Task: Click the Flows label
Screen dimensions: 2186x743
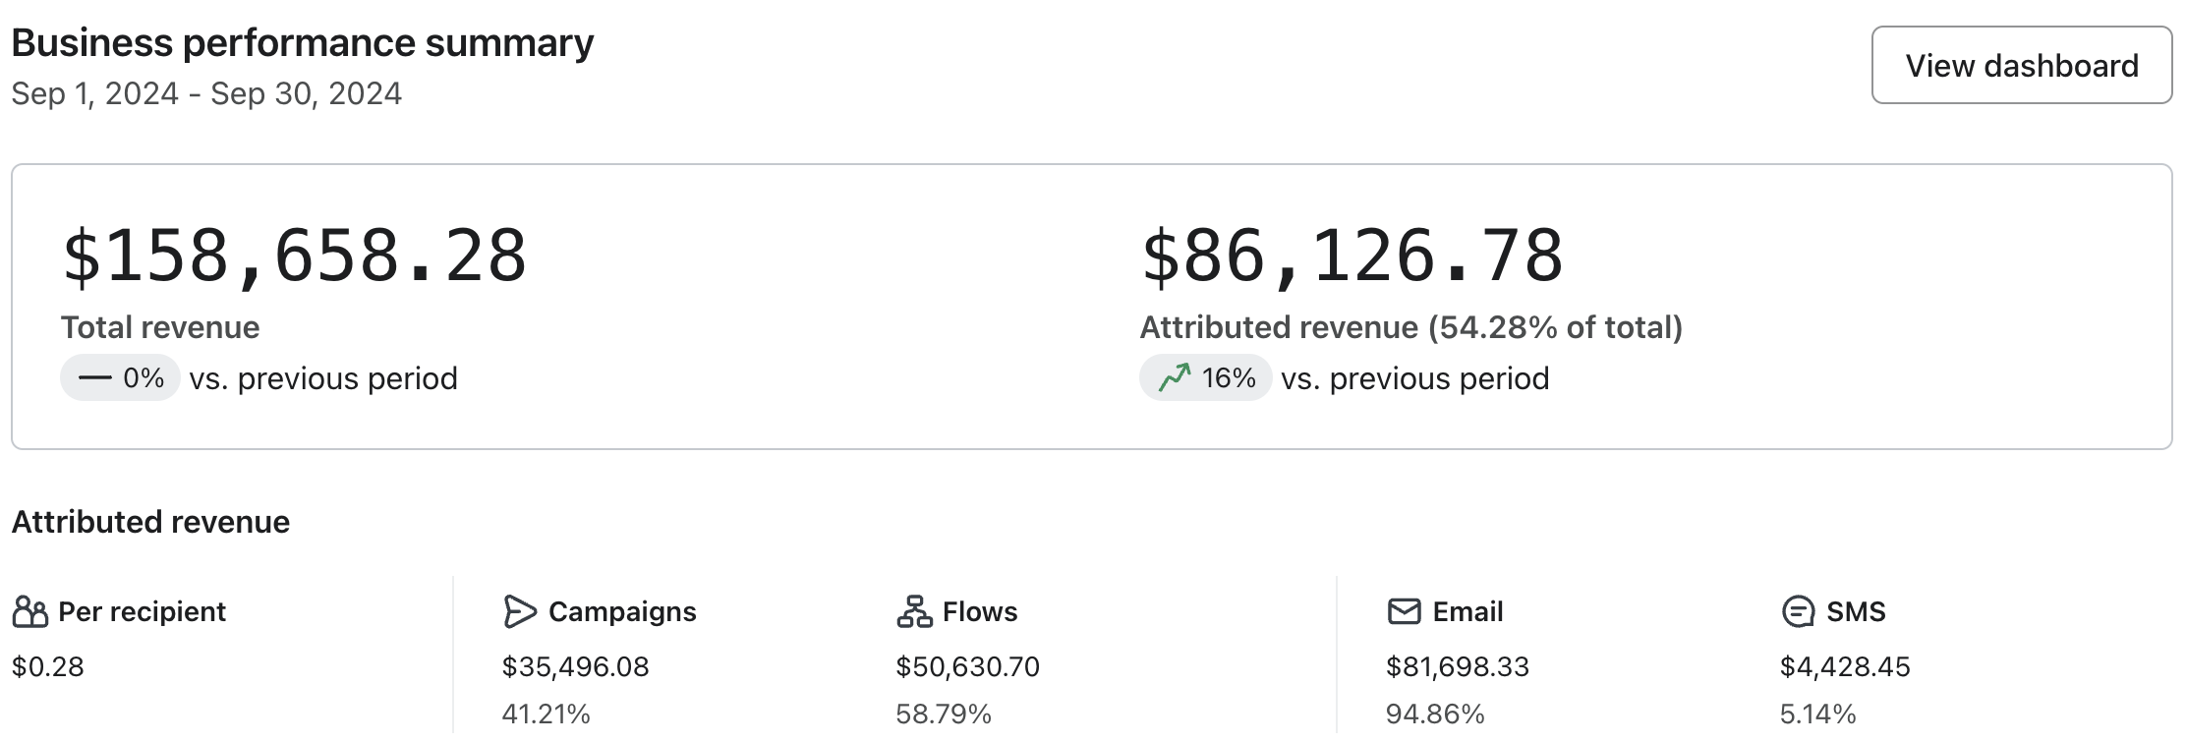Action: (x=980, y=612)
